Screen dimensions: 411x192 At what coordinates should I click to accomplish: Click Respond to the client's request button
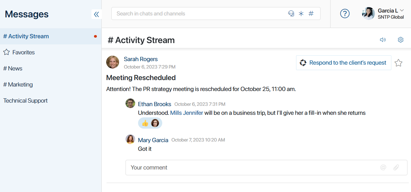click(344, 63)
